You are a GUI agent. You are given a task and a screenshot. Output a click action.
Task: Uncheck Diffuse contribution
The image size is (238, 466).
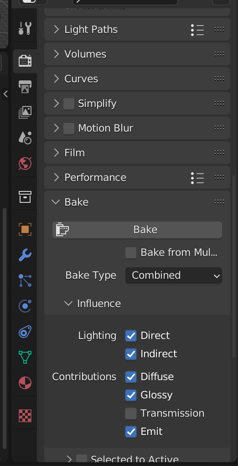tap(131, 377)
